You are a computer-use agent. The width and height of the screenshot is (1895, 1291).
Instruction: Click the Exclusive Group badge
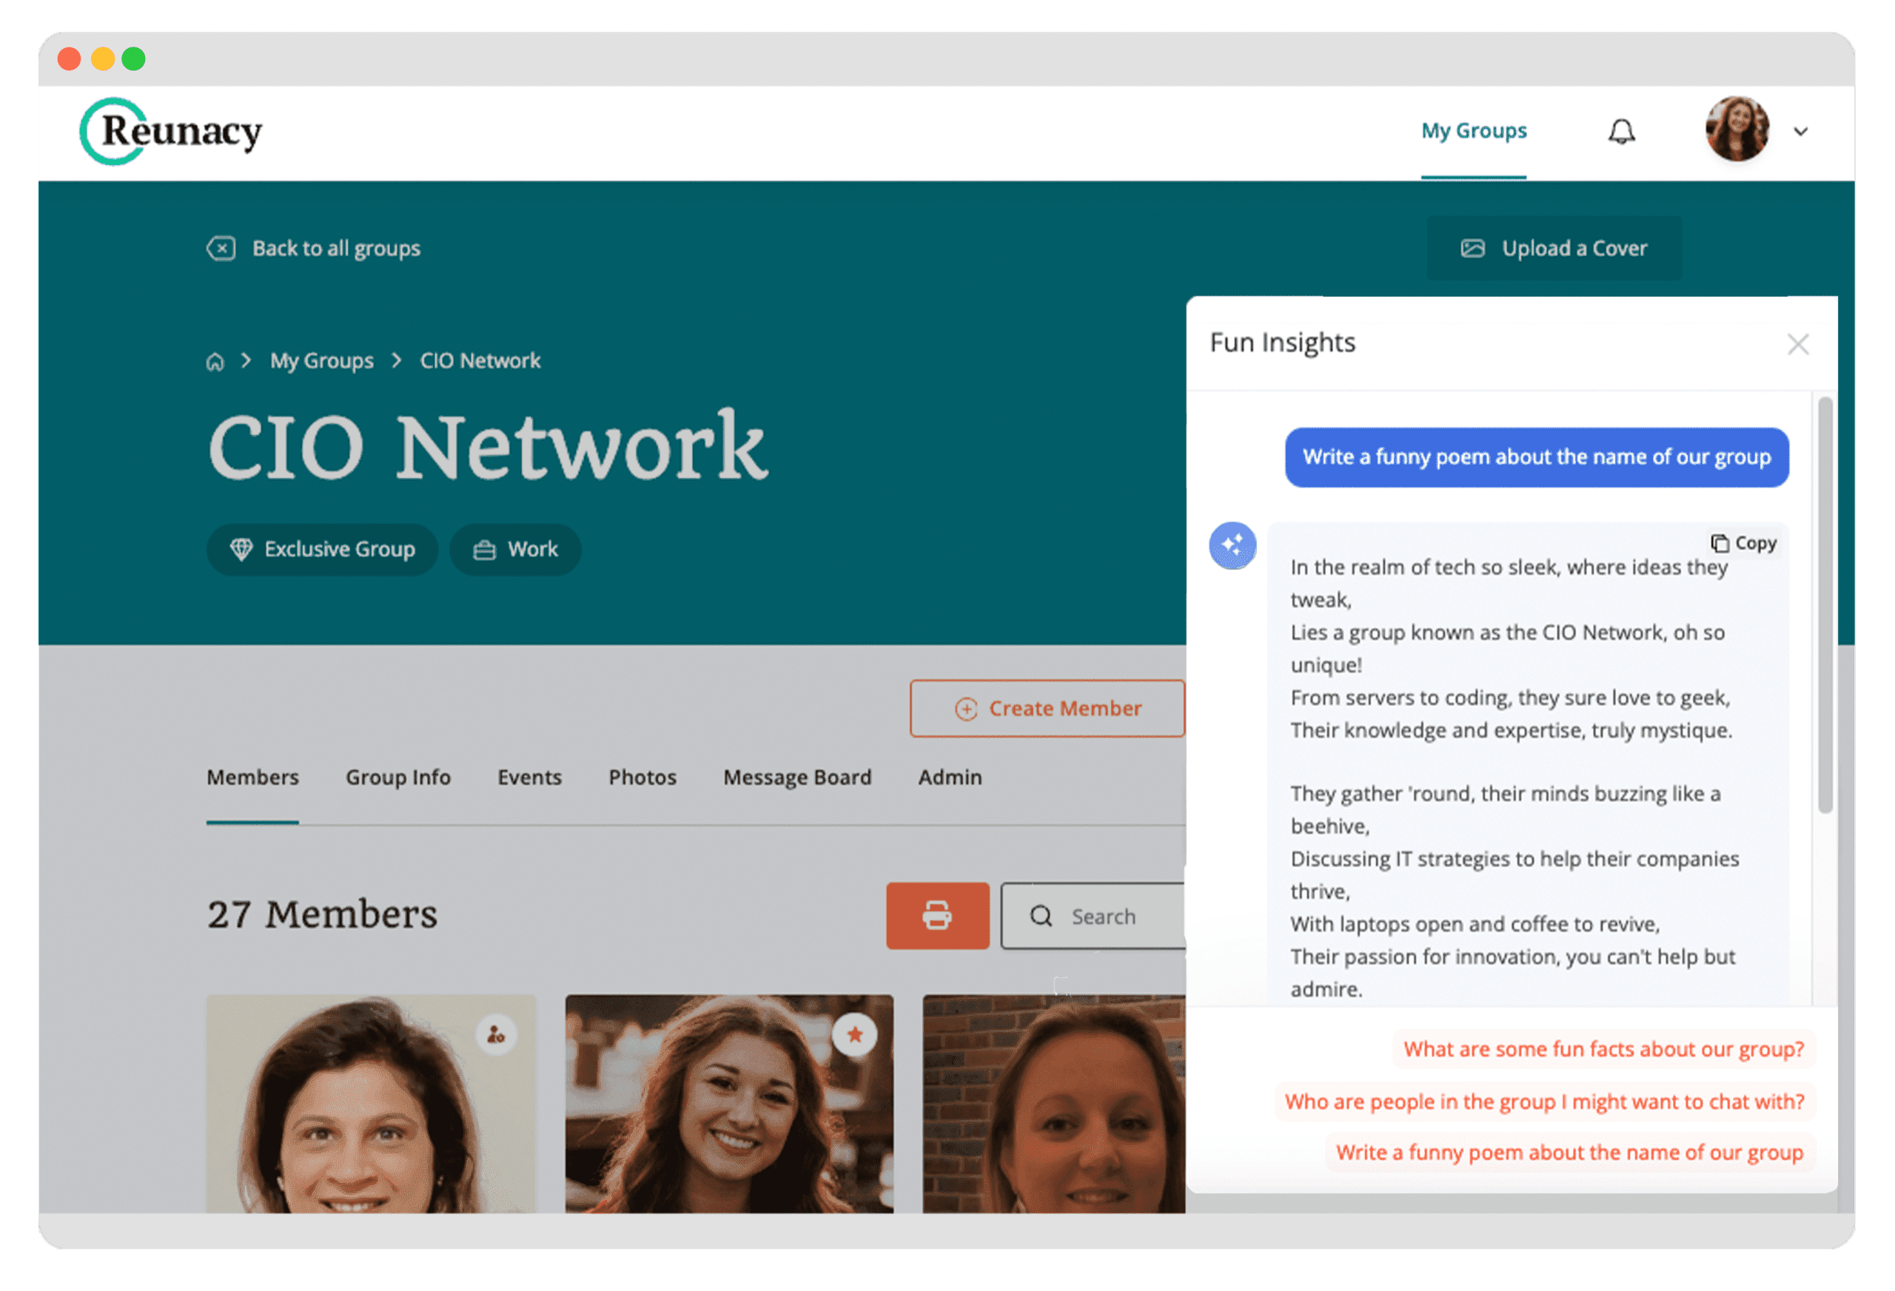click(322, 550)
